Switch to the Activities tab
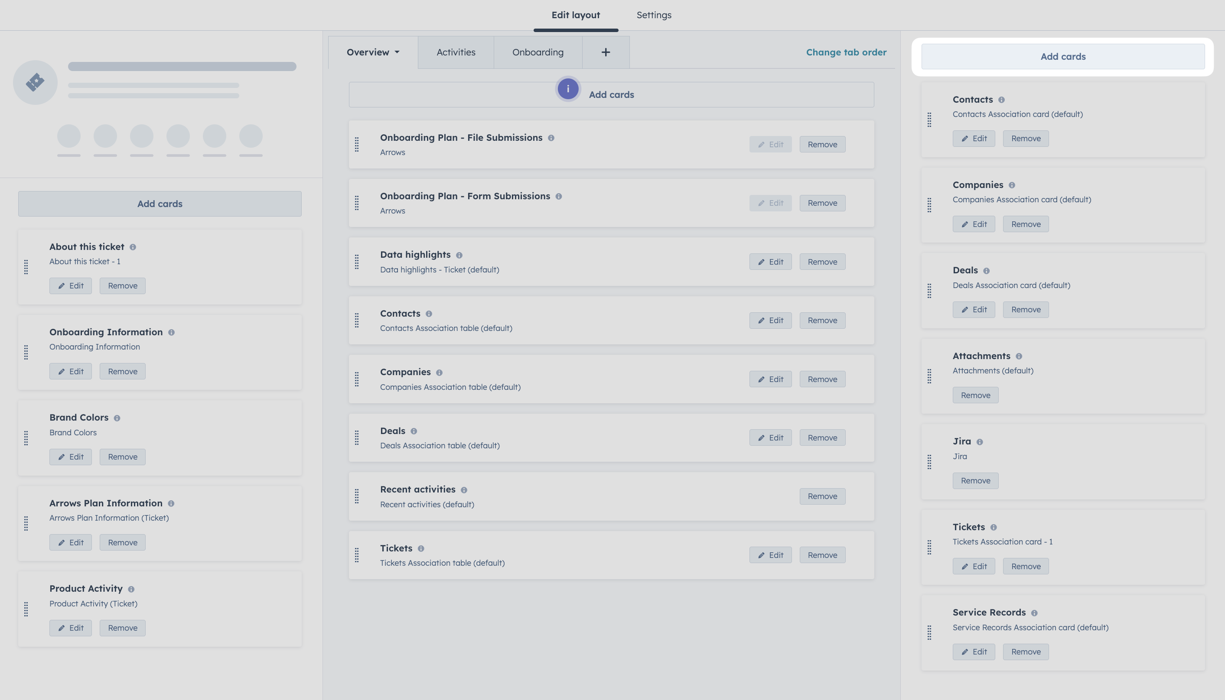Screen dimensions: 1225x700 pyautogui.click(x=456, y=52)
